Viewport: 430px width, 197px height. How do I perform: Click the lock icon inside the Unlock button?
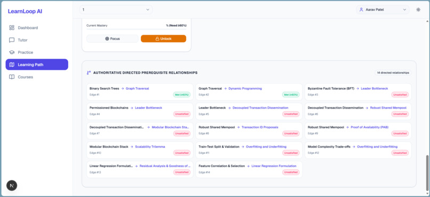click(x=157, y=38)
